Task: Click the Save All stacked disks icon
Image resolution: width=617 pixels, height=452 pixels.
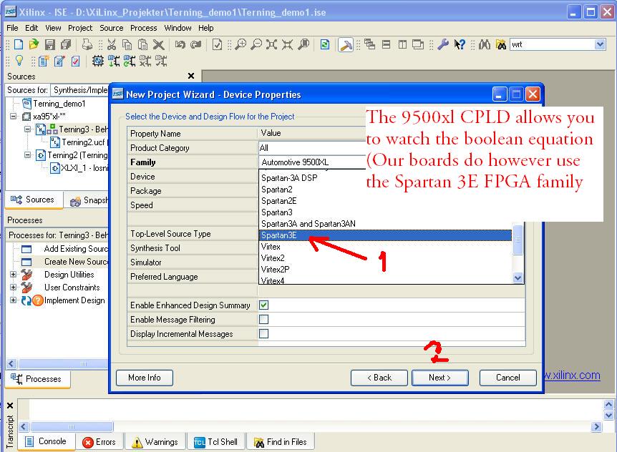Action: pos(66,44)
